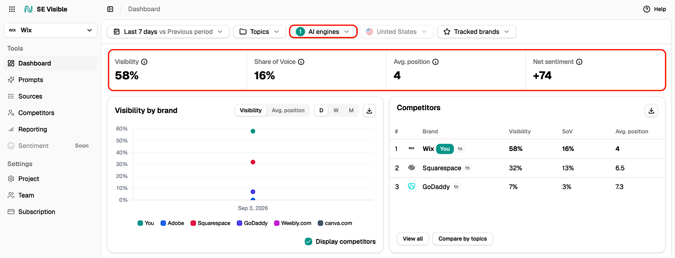Click the Avg. position info icon
The image size is (675, 258).
coord(436,62)
